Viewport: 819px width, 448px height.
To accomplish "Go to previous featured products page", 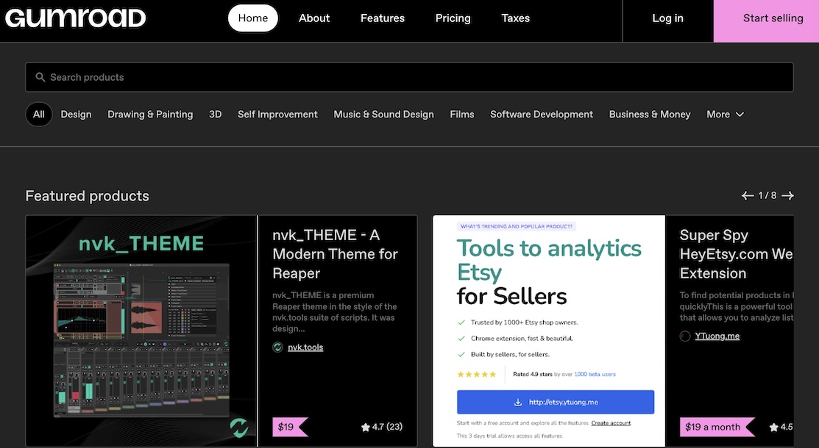I will coord(748,195).
